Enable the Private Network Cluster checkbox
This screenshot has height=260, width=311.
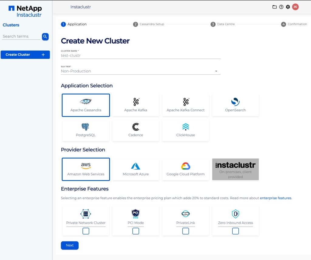pos(86,231)
